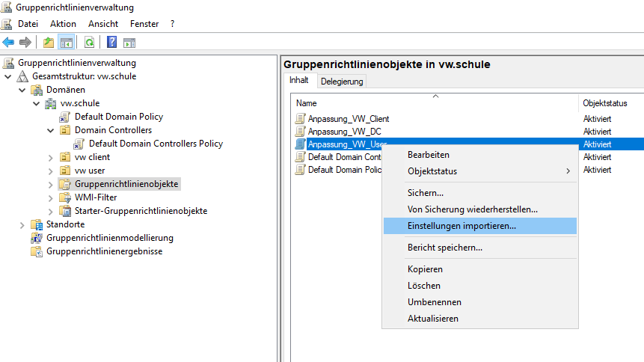The image size is (644, 362).
Task: Expand the WMI-Filter node
Action: pyautogui.click(x=50, y=197)
